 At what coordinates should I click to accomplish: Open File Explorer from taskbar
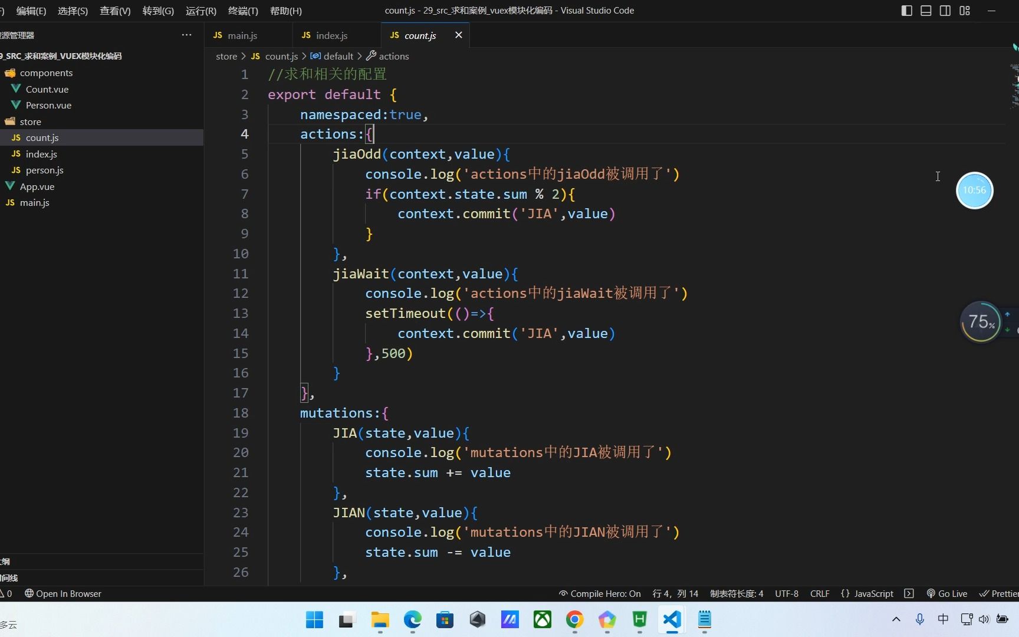(x=380, y=619)
